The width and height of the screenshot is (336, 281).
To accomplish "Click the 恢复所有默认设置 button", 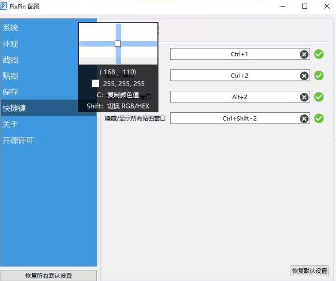I will [49, 275].
